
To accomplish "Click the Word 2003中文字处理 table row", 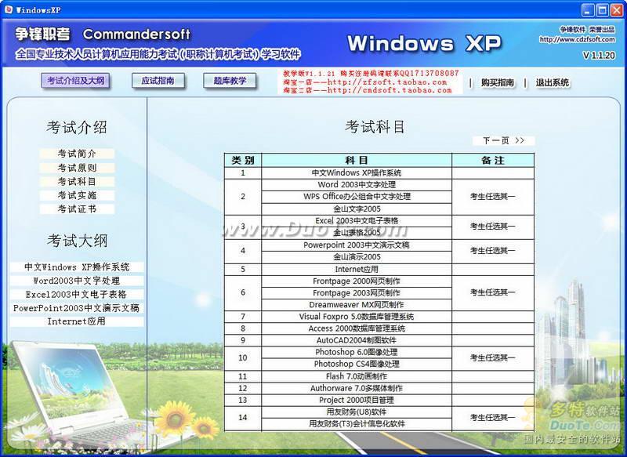I will tap(357, 185).
